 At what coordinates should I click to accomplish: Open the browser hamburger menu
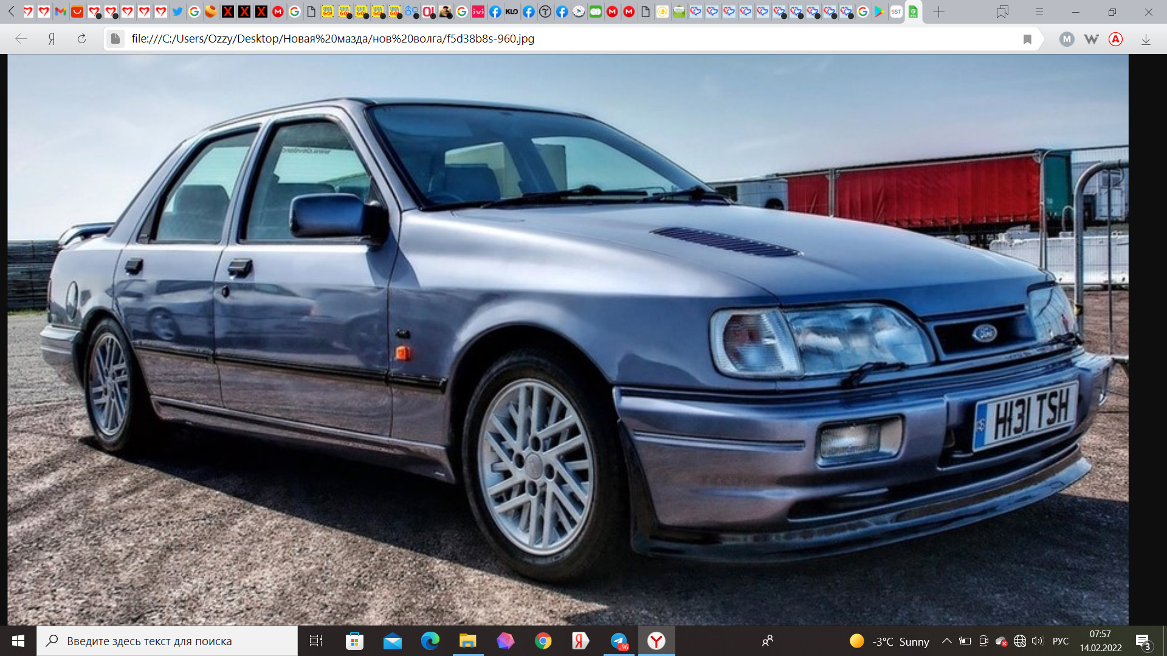click(x=1039, y=12)
